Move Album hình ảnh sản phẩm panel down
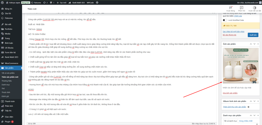The image size is (262, 125). [x=254, y=101]
